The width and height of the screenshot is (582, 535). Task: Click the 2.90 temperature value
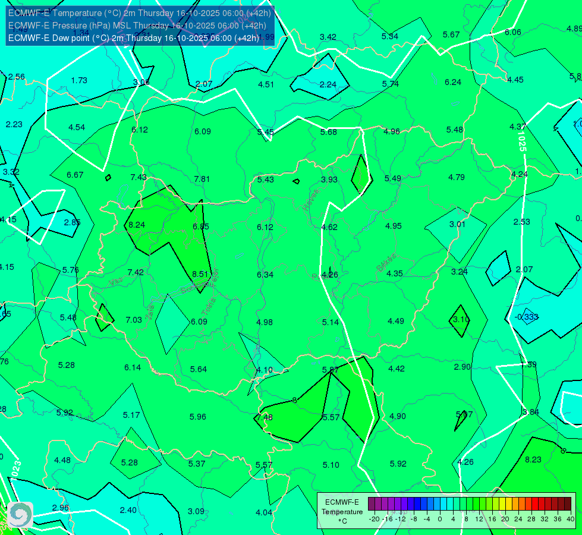[x=462, y=366]
